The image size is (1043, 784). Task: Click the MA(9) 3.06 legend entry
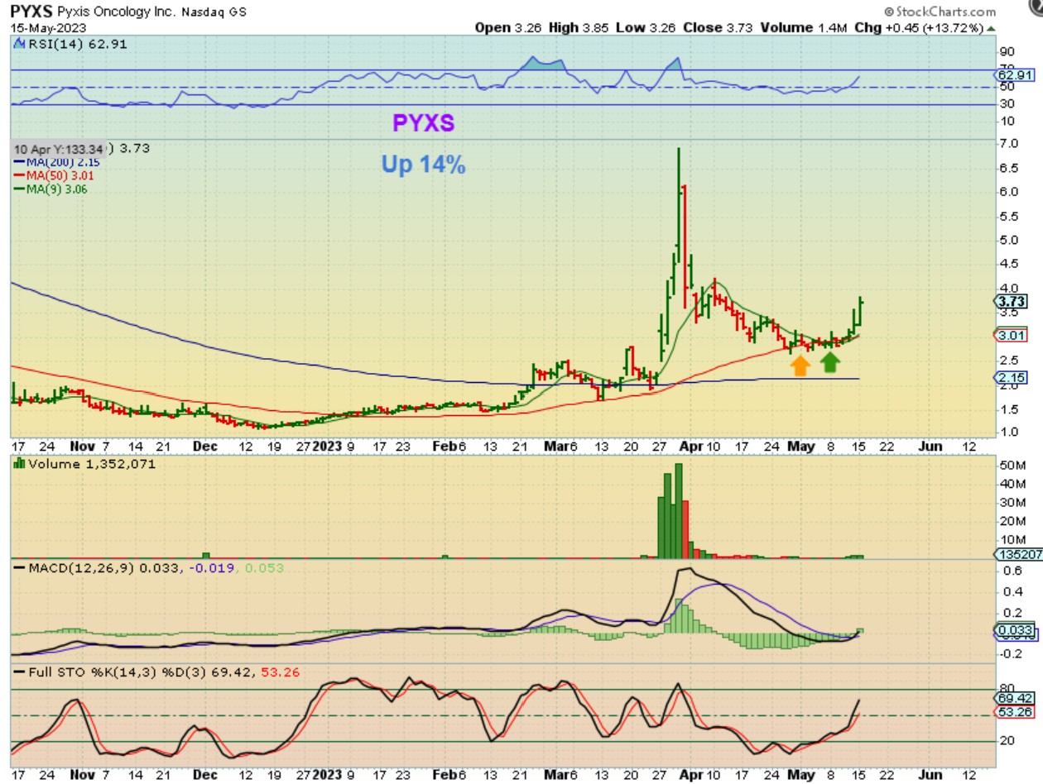(49, 189)
